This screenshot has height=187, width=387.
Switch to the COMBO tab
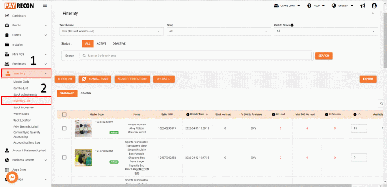86,93
